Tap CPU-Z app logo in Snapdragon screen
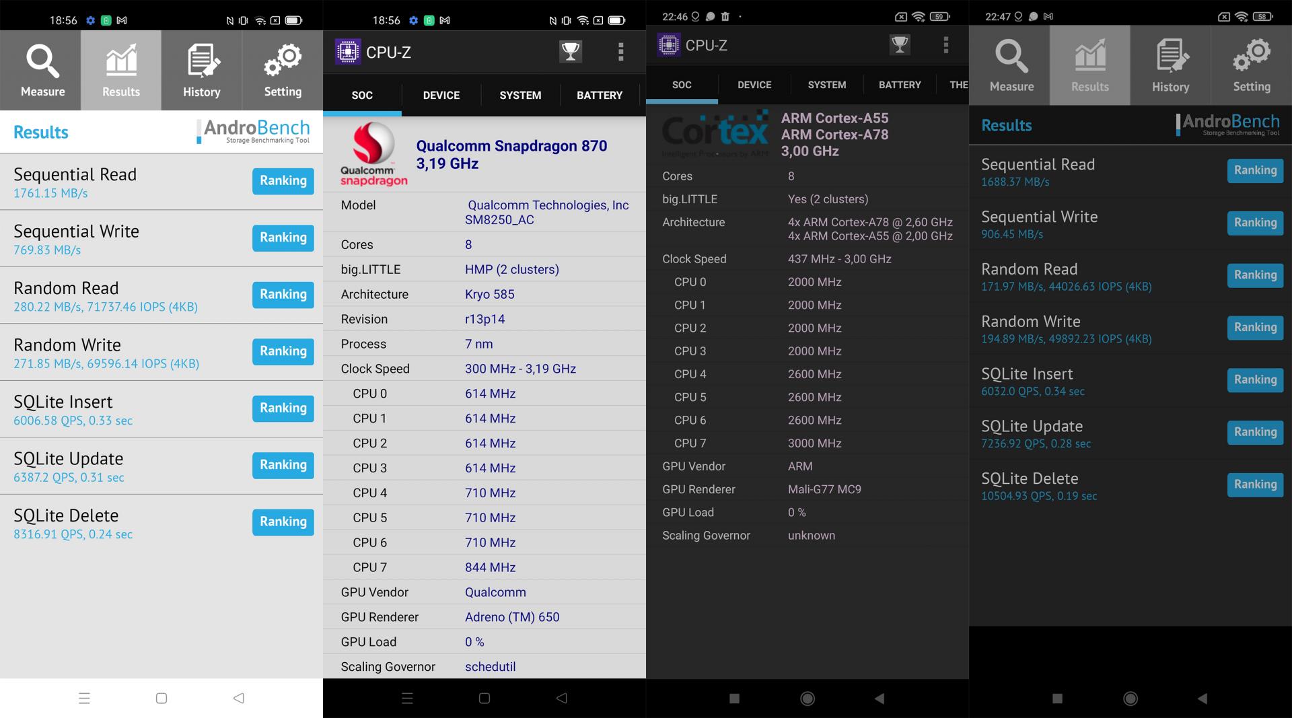The width and height of the screenshot is (1292, 718). pyautogui.click(x=348, y=52)
